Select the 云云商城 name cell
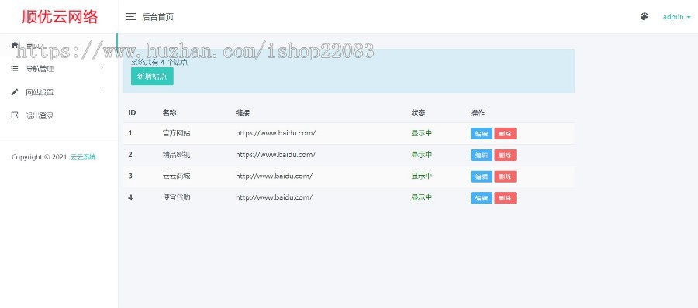The height and width of the screenshot is (308, 698). tap(176, 176)
